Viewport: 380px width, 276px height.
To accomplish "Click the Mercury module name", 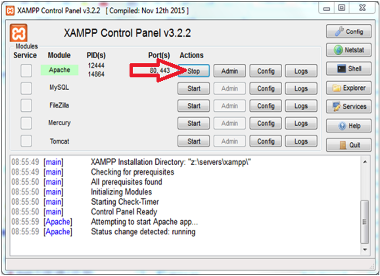I will pos(59,123).
